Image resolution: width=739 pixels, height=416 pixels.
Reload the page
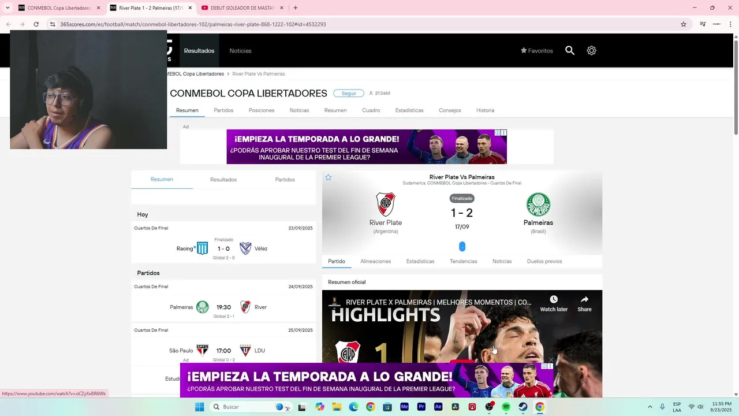tap(36, 24)
